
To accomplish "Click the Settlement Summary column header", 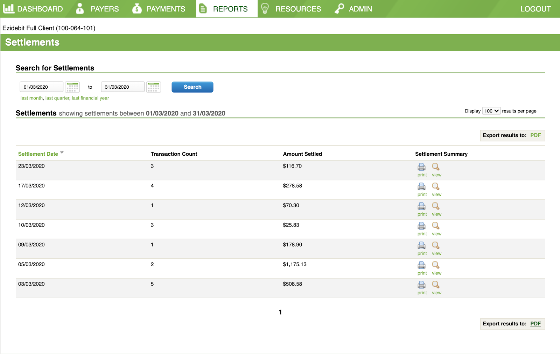I will (x=441, y=154).
